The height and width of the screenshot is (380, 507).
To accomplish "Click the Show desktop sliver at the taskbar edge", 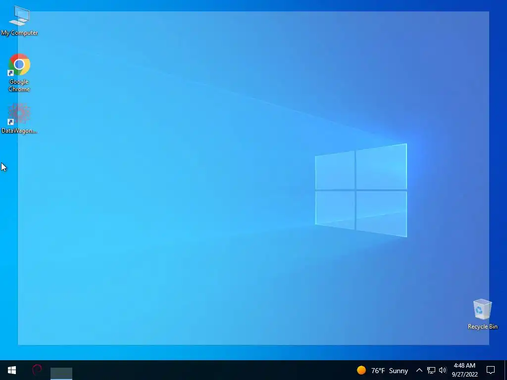I will (x=506, y=370).
